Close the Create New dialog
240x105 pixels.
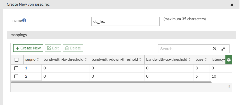pyautogui.click(x=232, y=5)
